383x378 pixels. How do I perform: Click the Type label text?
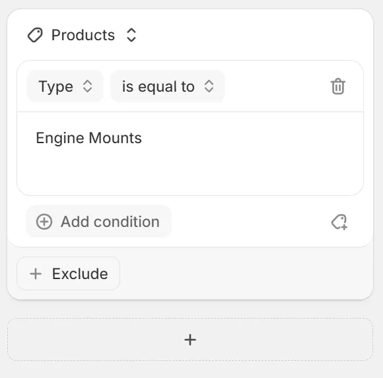pyautogui.click(x=56, y=87)
